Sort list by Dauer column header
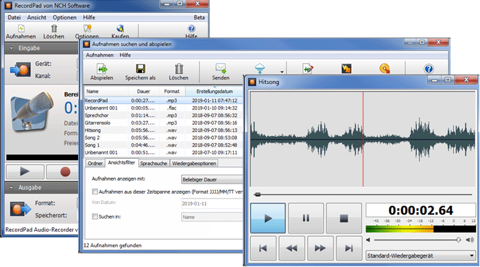The width and height of the screenshot is (480, 267). (x=143, y=91)
